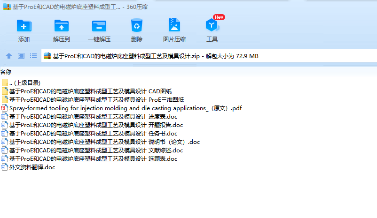Click the Word icon beside 文献综述.doc
377x218 pixels.
pos(5,150)
